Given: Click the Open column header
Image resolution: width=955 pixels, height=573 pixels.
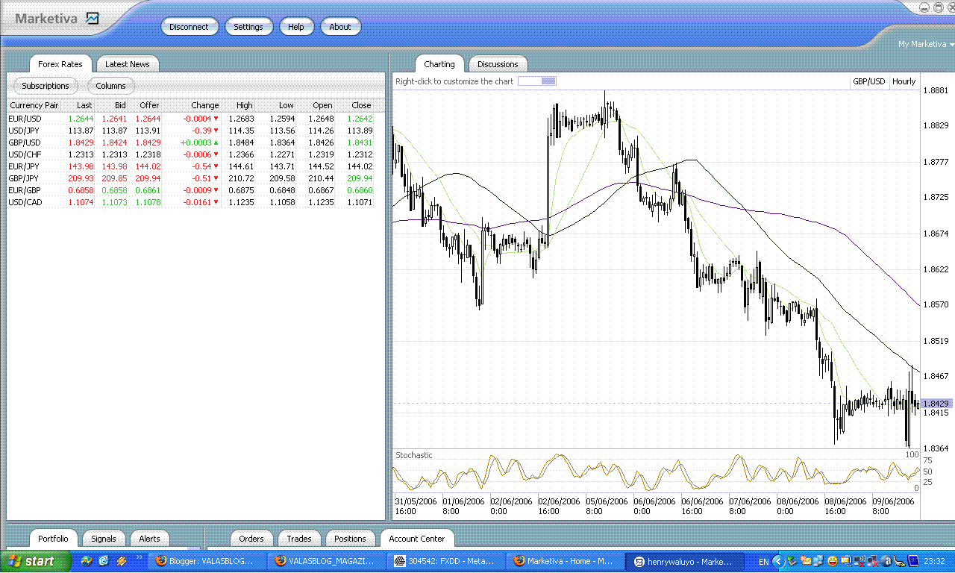Looking at the screenshot, I should coord(316,105).
